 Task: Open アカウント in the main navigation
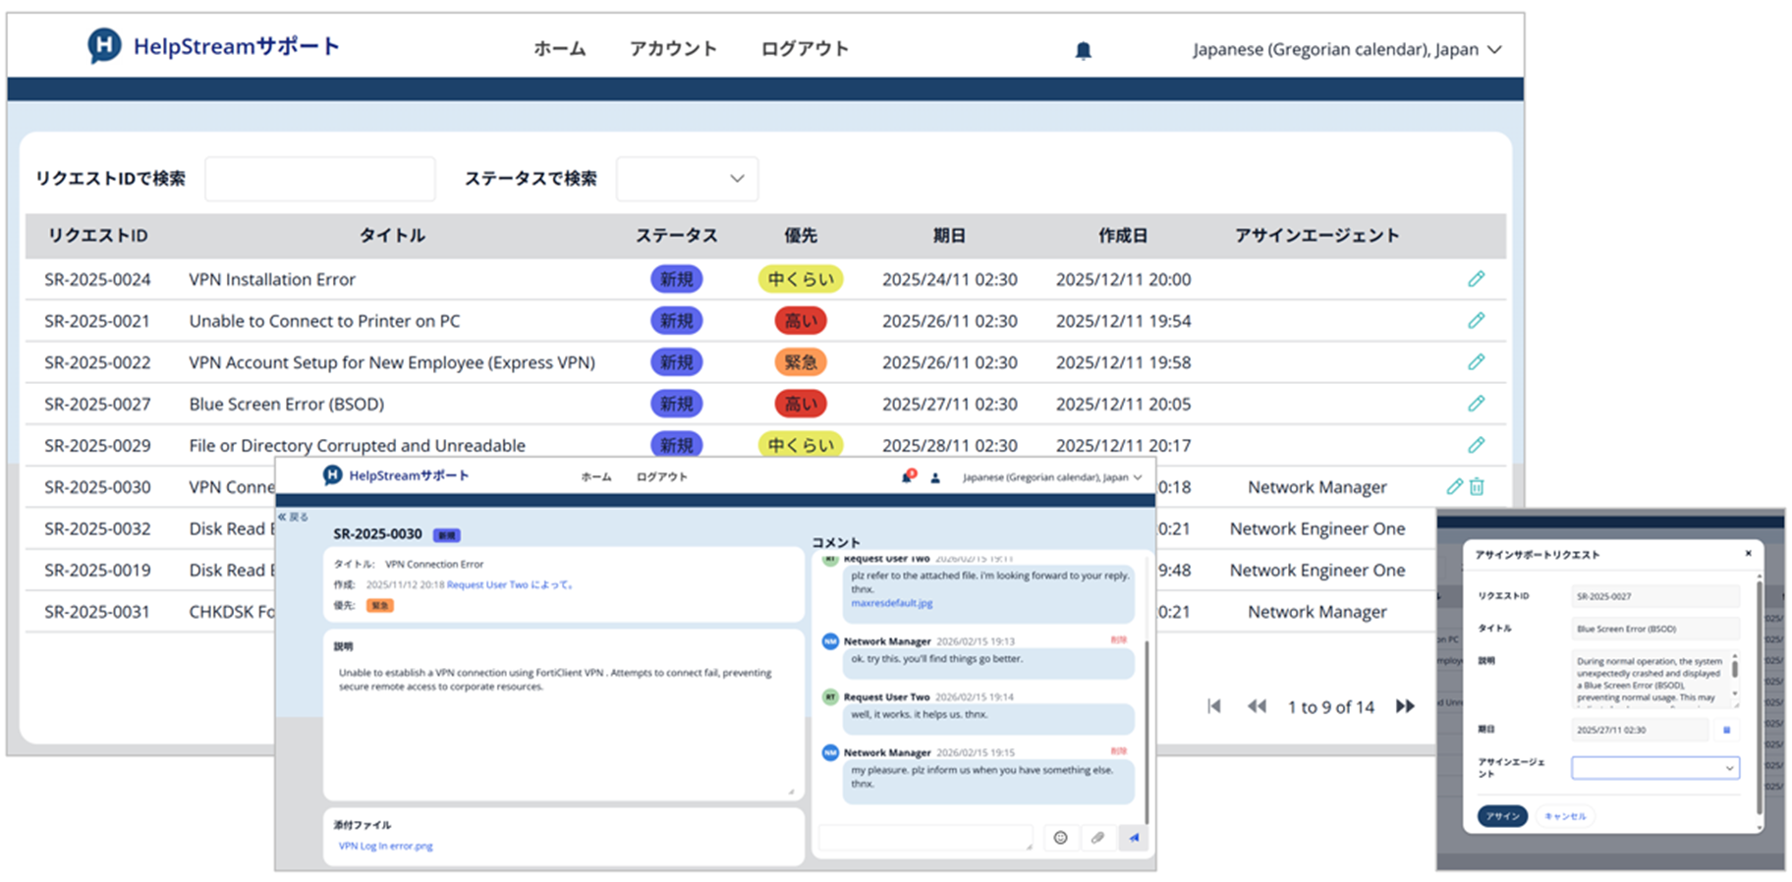pyautogui.click(x=673, y=49)
